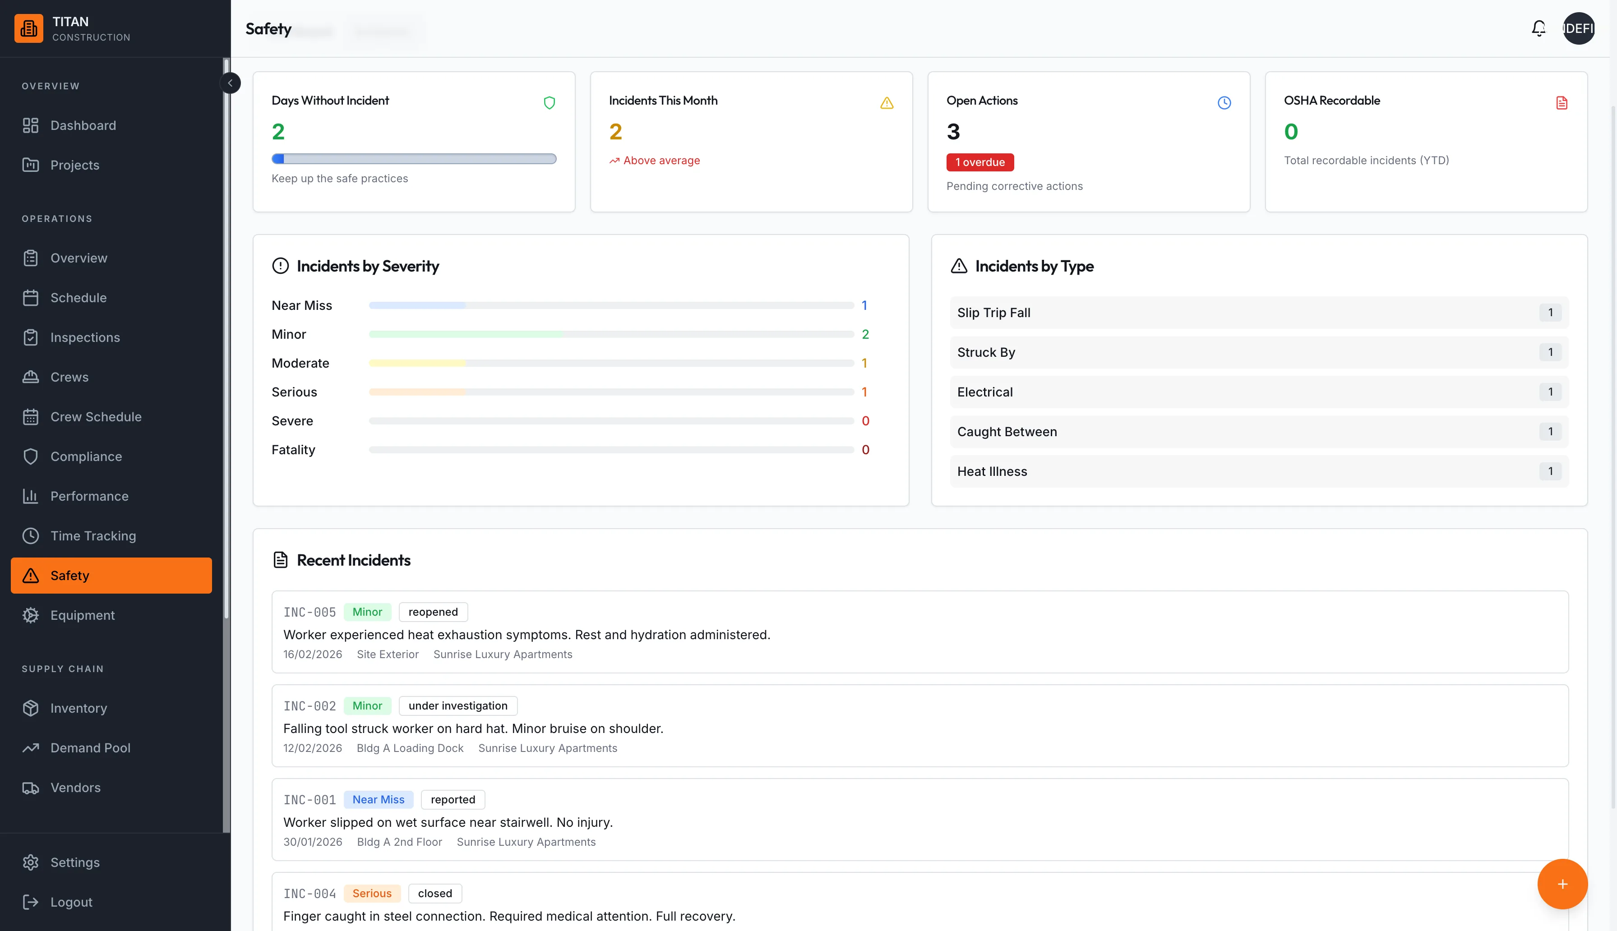Open the user avatar menu
Image resolution: width=1617 pixels, height=931 pixels.
(x=1579, y=29)
